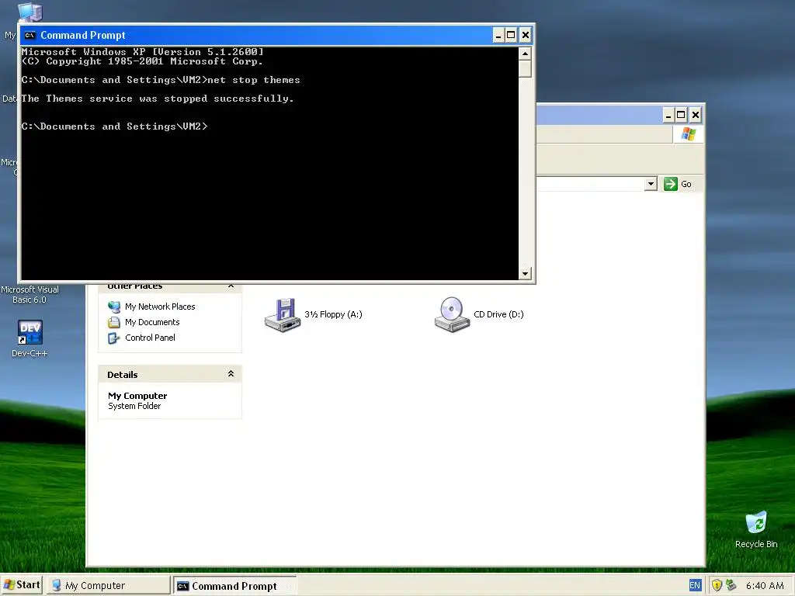Click the Recycle Bin label text
Viewport: 795px width, 596px height.
756,544
